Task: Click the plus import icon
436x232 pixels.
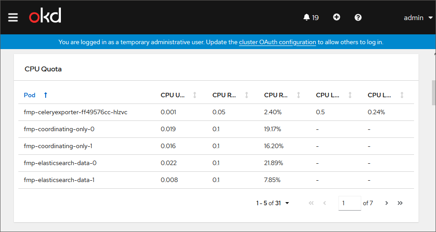Action: (337, 17)
